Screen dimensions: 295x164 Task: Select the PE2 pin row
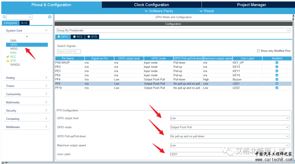(173, 67)
